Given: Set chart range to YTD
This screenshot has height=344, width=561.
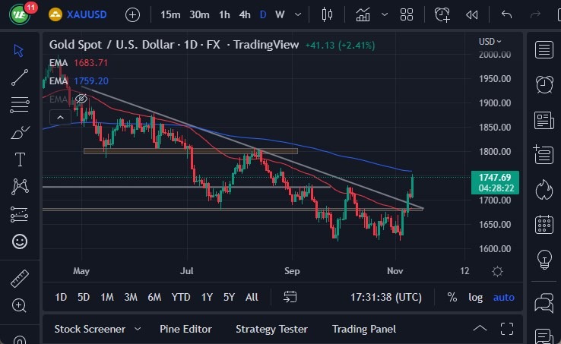Looking at the screenshot, I should click(x=181, y=297).
